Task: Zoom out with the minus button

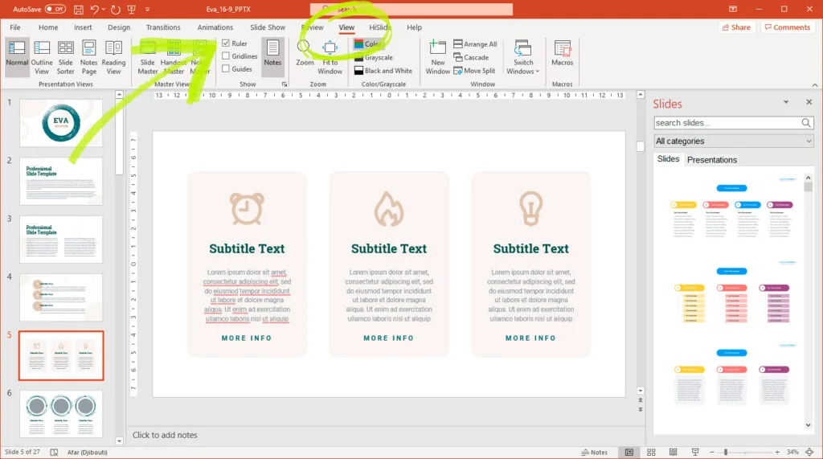Action: [x=712, y=453]
